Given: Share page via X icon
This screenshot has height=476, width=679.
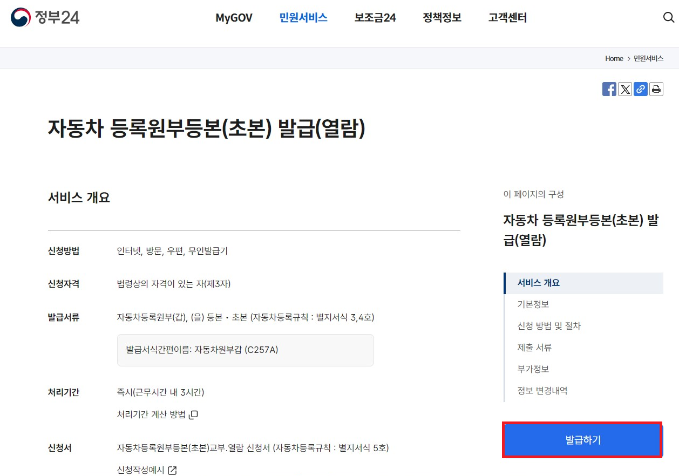Looking at the screenshot, I should pyautogui.click(x=625, y=89).
